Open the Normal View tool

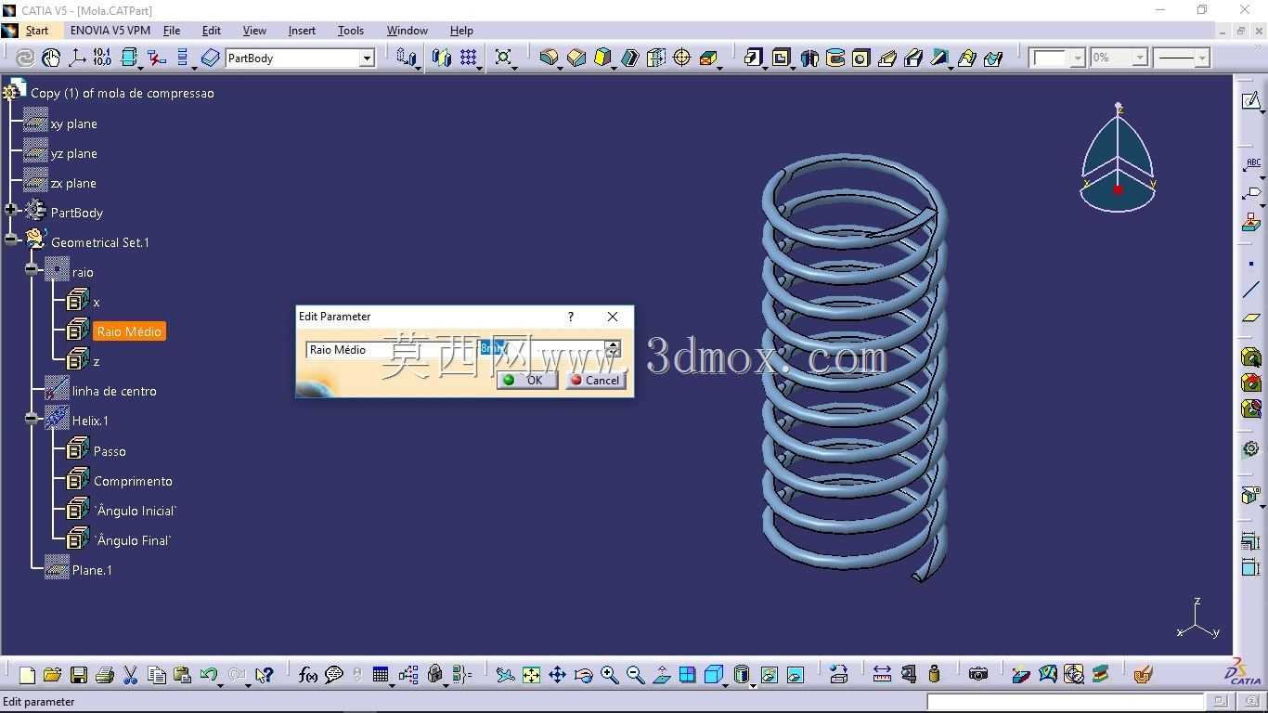[662, 675]
